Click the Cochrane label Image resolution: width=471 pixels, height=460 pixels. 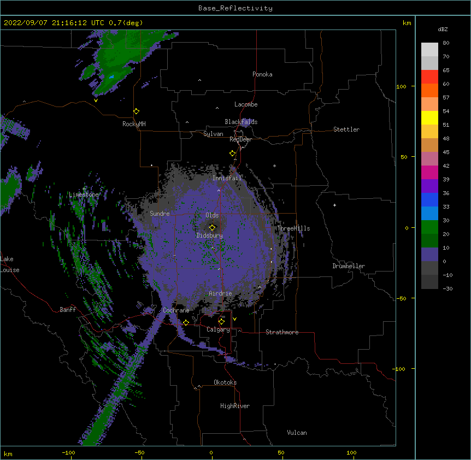point(176,310)
